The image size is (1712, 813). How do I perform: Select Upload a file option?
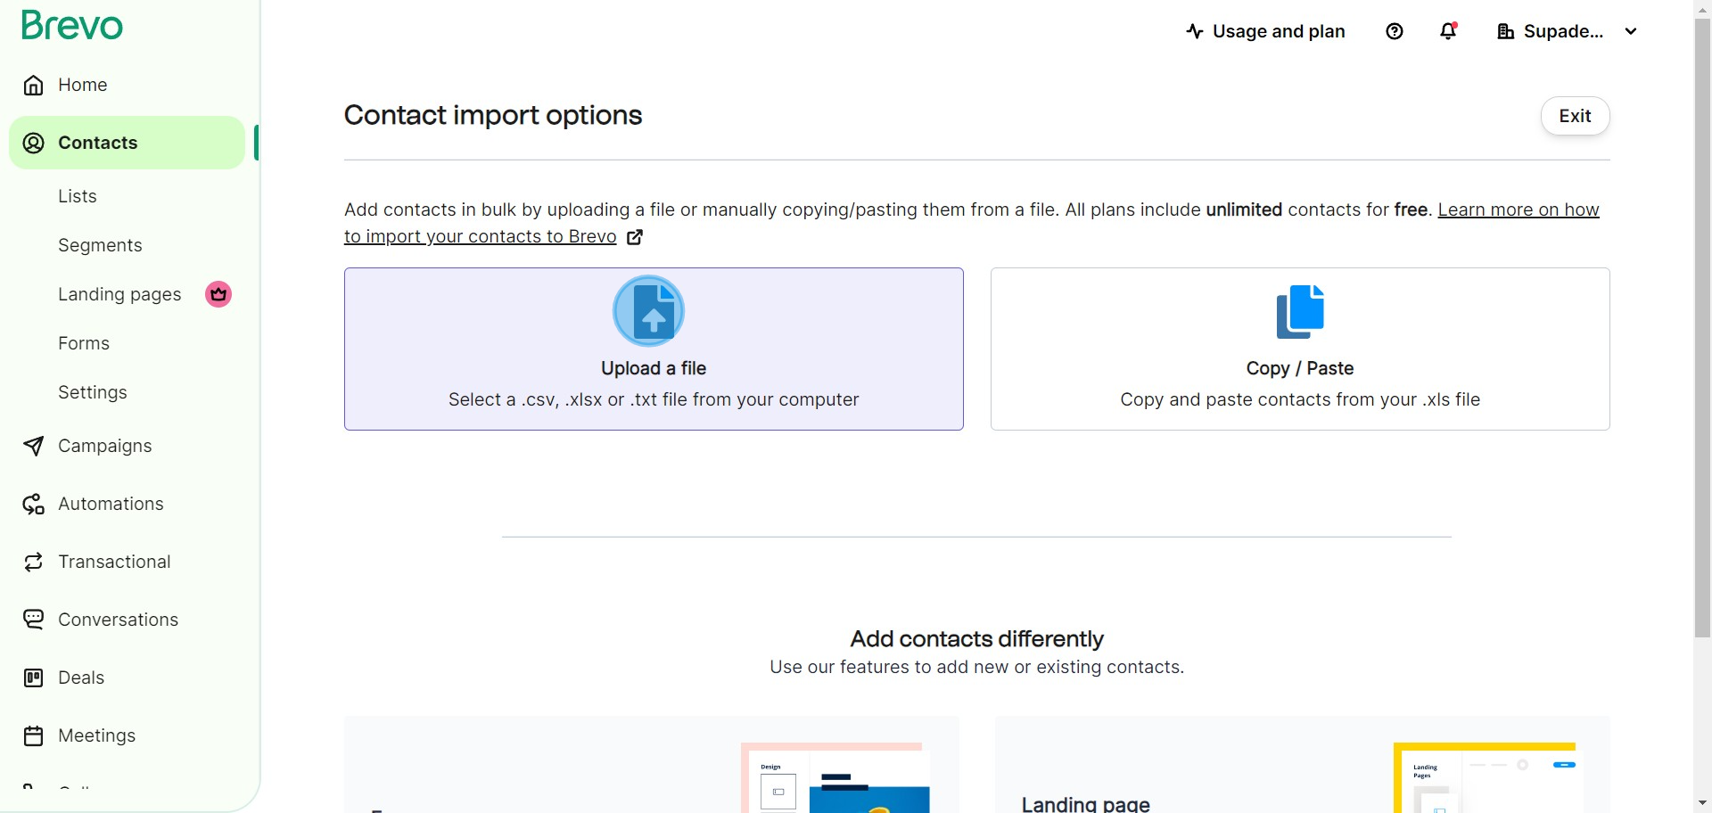point(654,349)
